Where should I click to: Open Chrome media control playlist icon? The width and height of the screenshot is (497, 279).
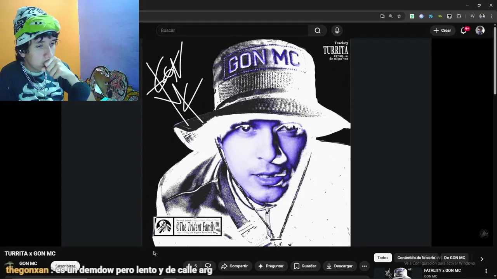click(473, 16)
